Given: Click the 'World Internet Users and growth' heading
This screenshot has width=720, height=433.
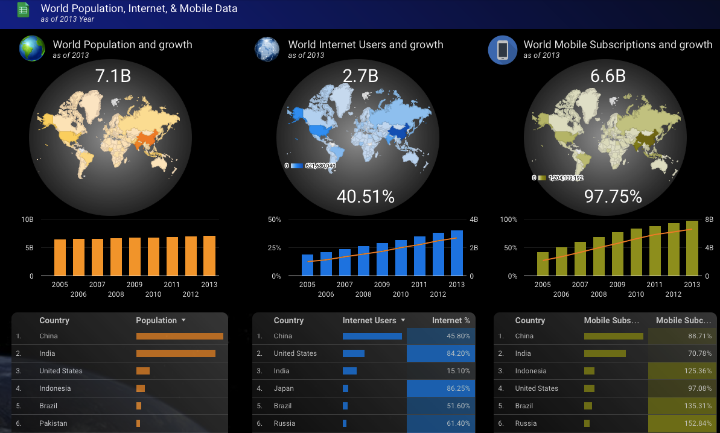Looking at the screenshot, I should [x=366, y=45].
